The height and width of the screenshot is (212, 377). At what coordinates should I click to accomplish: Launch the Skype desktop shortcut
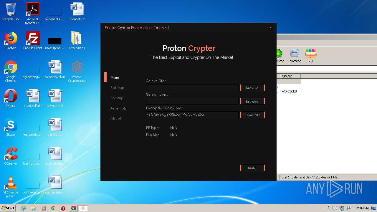[x=11, y=127]
